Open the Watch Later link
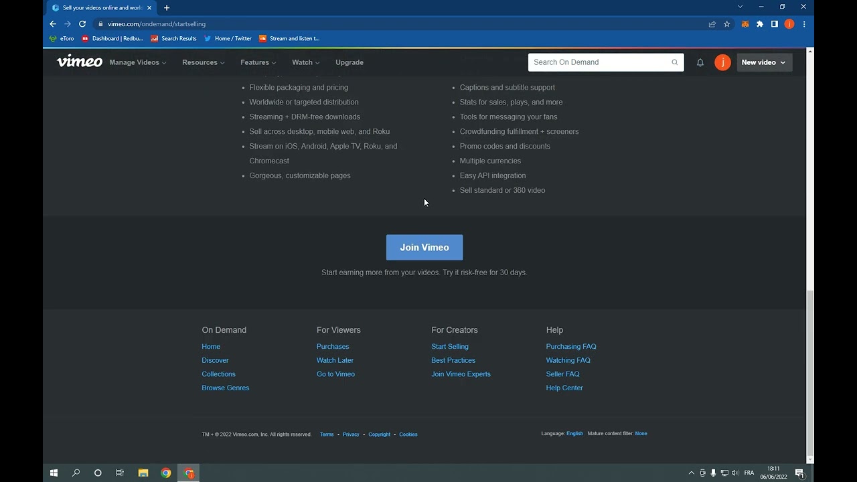 click(335, 360)
